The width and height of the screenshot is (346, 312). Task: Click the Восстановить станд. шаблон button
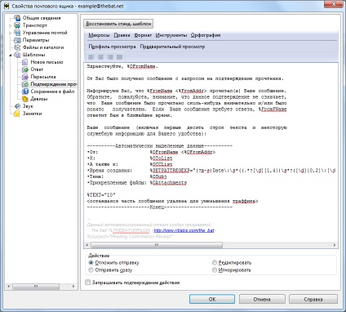coord(118,24)
